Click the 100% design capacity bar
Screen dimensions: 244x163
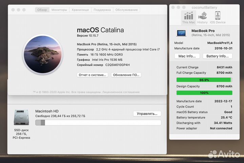click(x=204, y=93)
